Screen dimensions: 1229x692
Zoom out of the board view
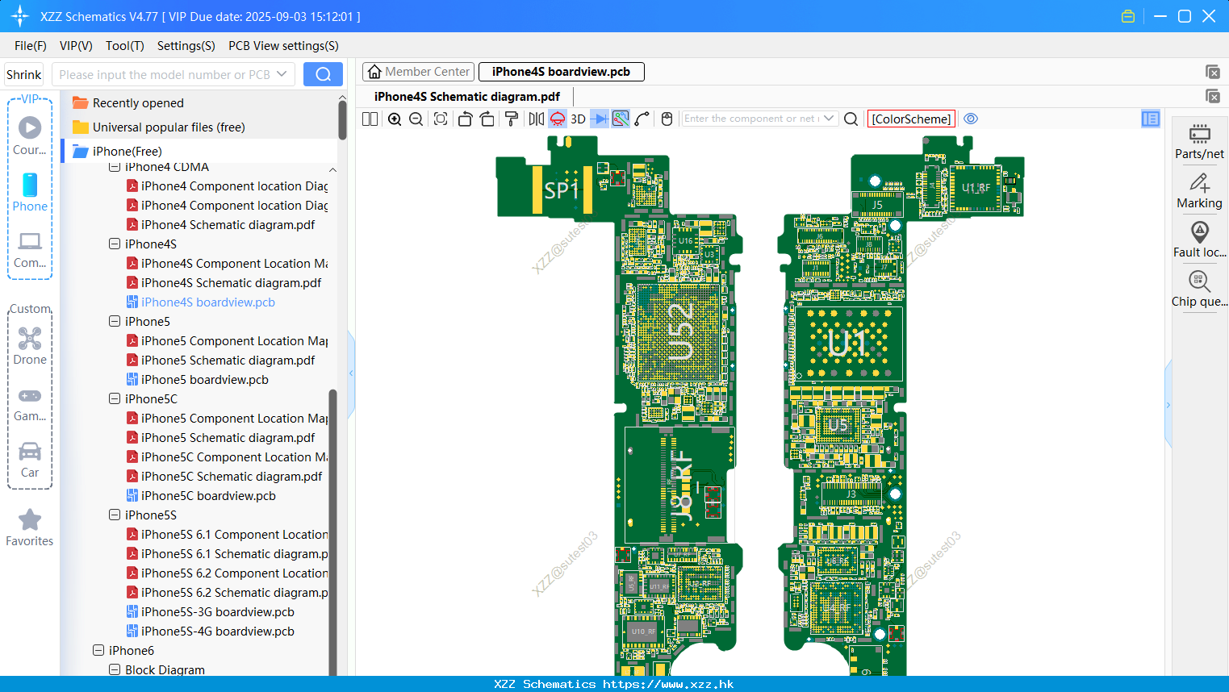point(416,119)
